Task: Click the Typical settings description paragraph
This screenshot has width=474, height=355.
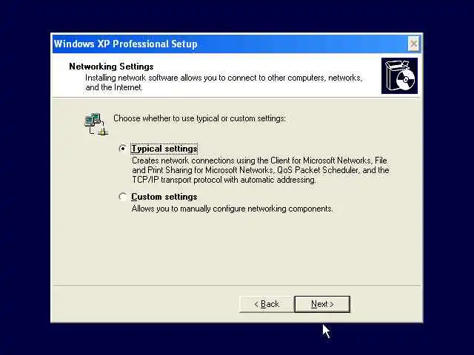Action: tap(260, 170)
